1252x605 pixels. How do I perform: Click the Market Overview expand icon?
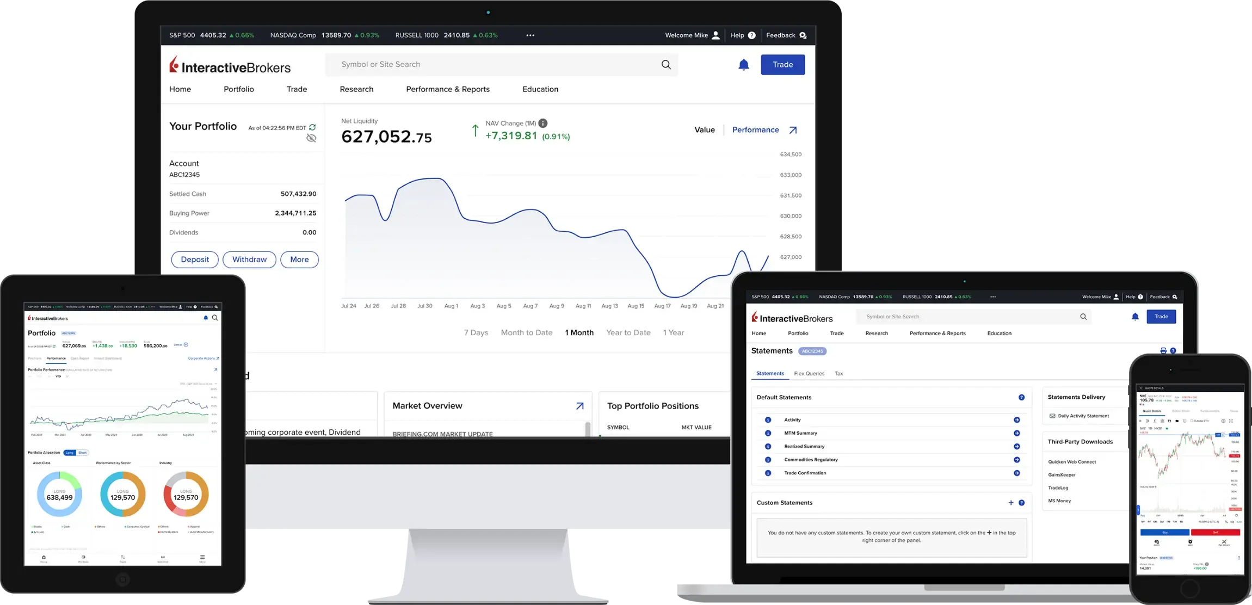click(x=581, y=405)
